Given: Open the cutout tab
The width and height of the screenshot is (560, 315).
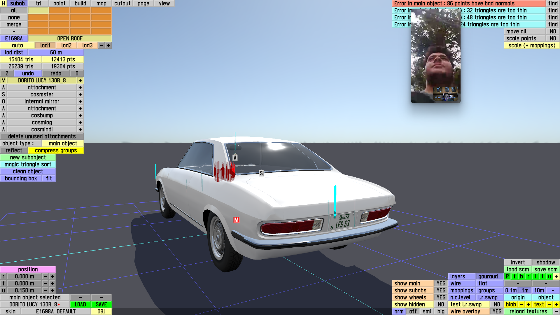Looking at the screenshot, I should point(122,3).
